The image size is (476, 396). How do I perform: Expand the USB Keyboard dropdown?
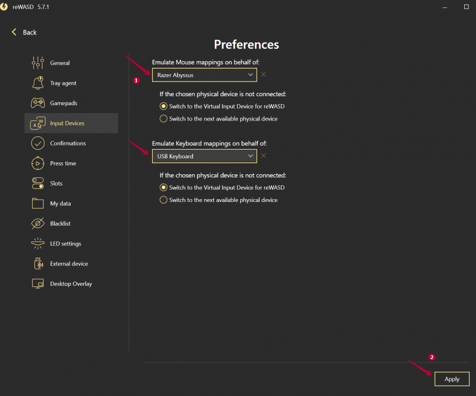(x=204, y=156)
